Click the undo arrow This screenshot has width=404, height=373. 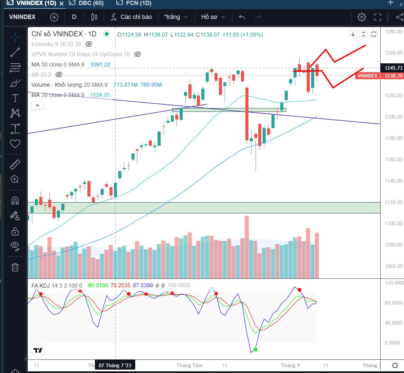pyautogui.click(x=242, y=17)
